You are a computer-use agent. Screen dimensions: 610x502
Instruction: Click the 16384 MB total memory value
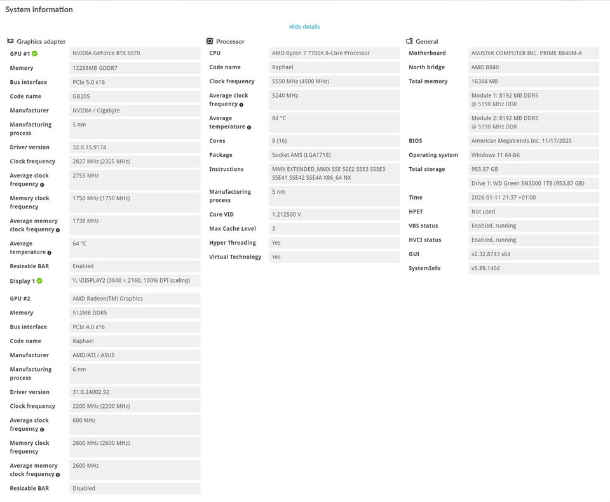534,81
